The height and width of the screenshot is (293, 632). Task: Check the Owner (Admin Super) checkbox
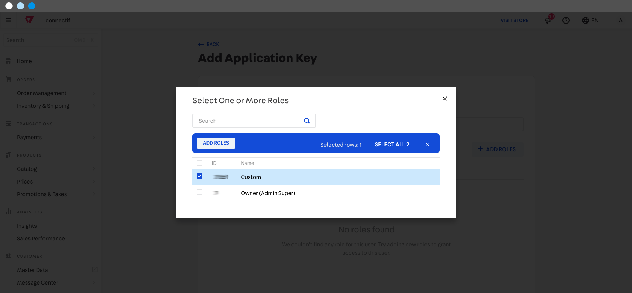pos(199,192)
